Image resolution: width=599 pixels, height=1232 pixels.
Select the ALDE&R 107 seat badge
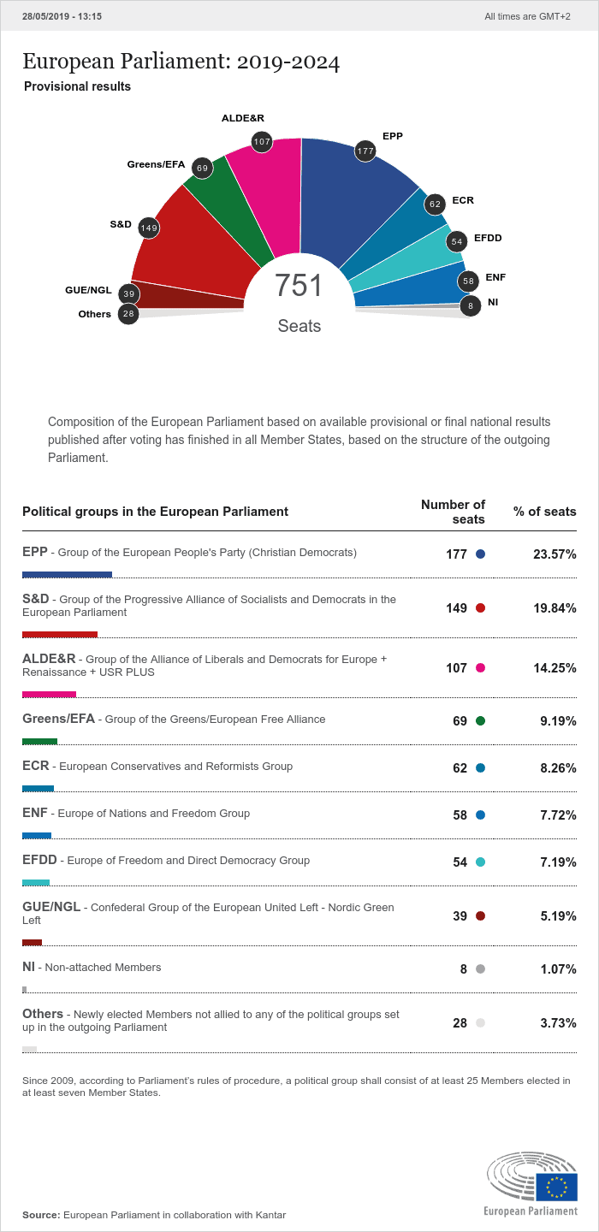coord(262,141)
